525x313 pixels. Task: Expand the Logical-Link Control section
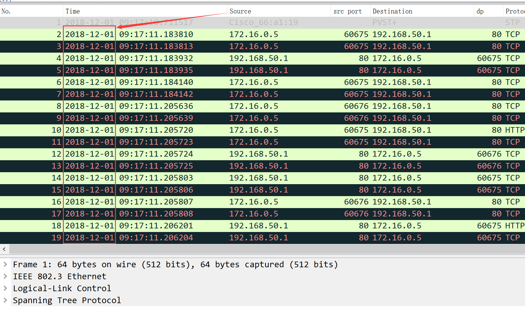pos(5,288)
